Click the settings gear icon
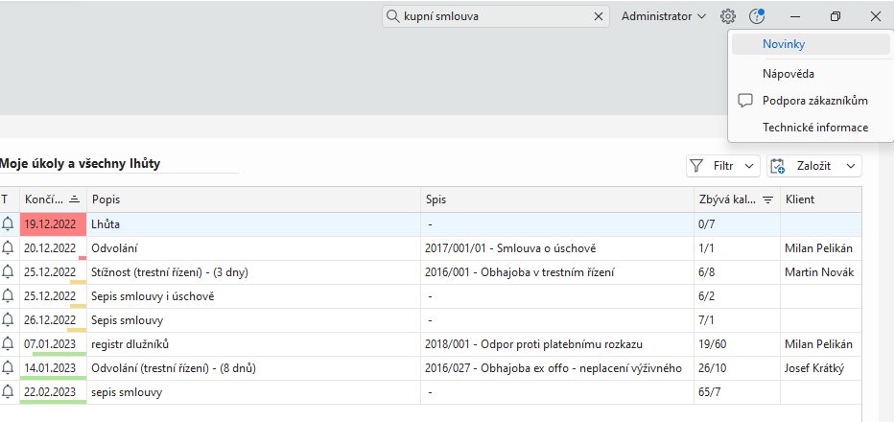 coord(728,16)
